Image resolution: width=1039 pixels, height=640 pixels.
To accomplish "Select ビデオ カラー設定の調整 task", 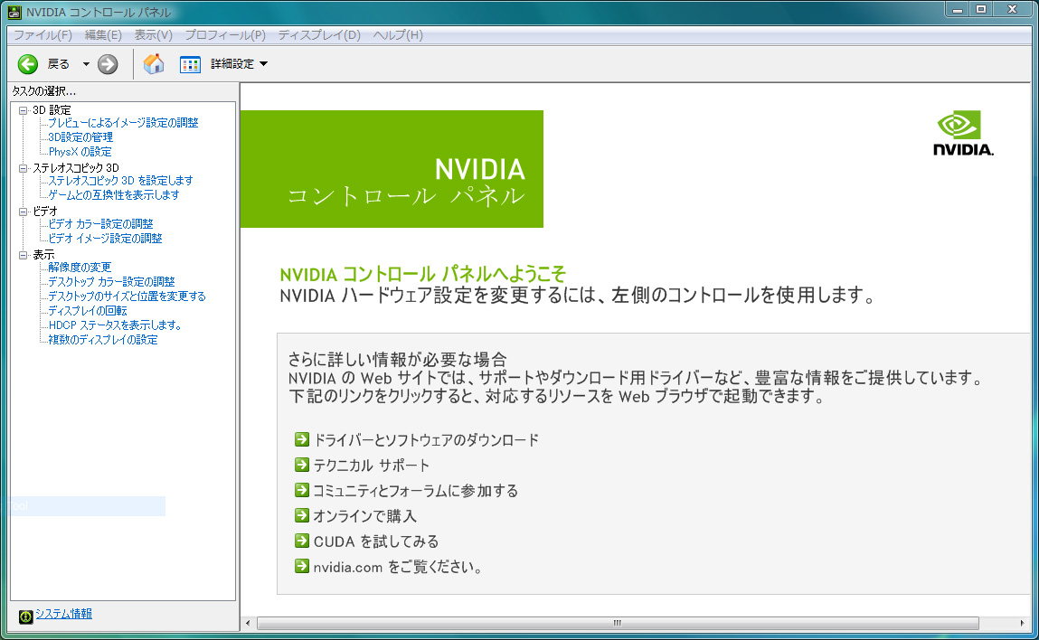I will tap(100, 224).
